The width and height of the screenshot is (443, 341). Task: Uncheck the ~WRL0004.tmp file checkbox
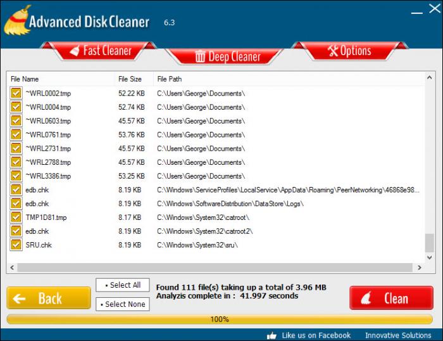pos(16,107)
